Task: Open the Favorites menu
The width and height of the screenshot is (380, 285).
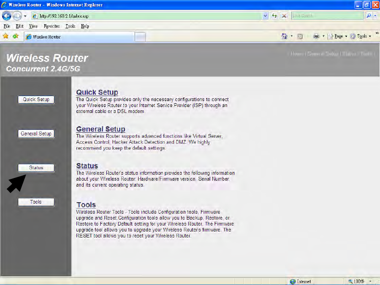Action: coord(52,26)
